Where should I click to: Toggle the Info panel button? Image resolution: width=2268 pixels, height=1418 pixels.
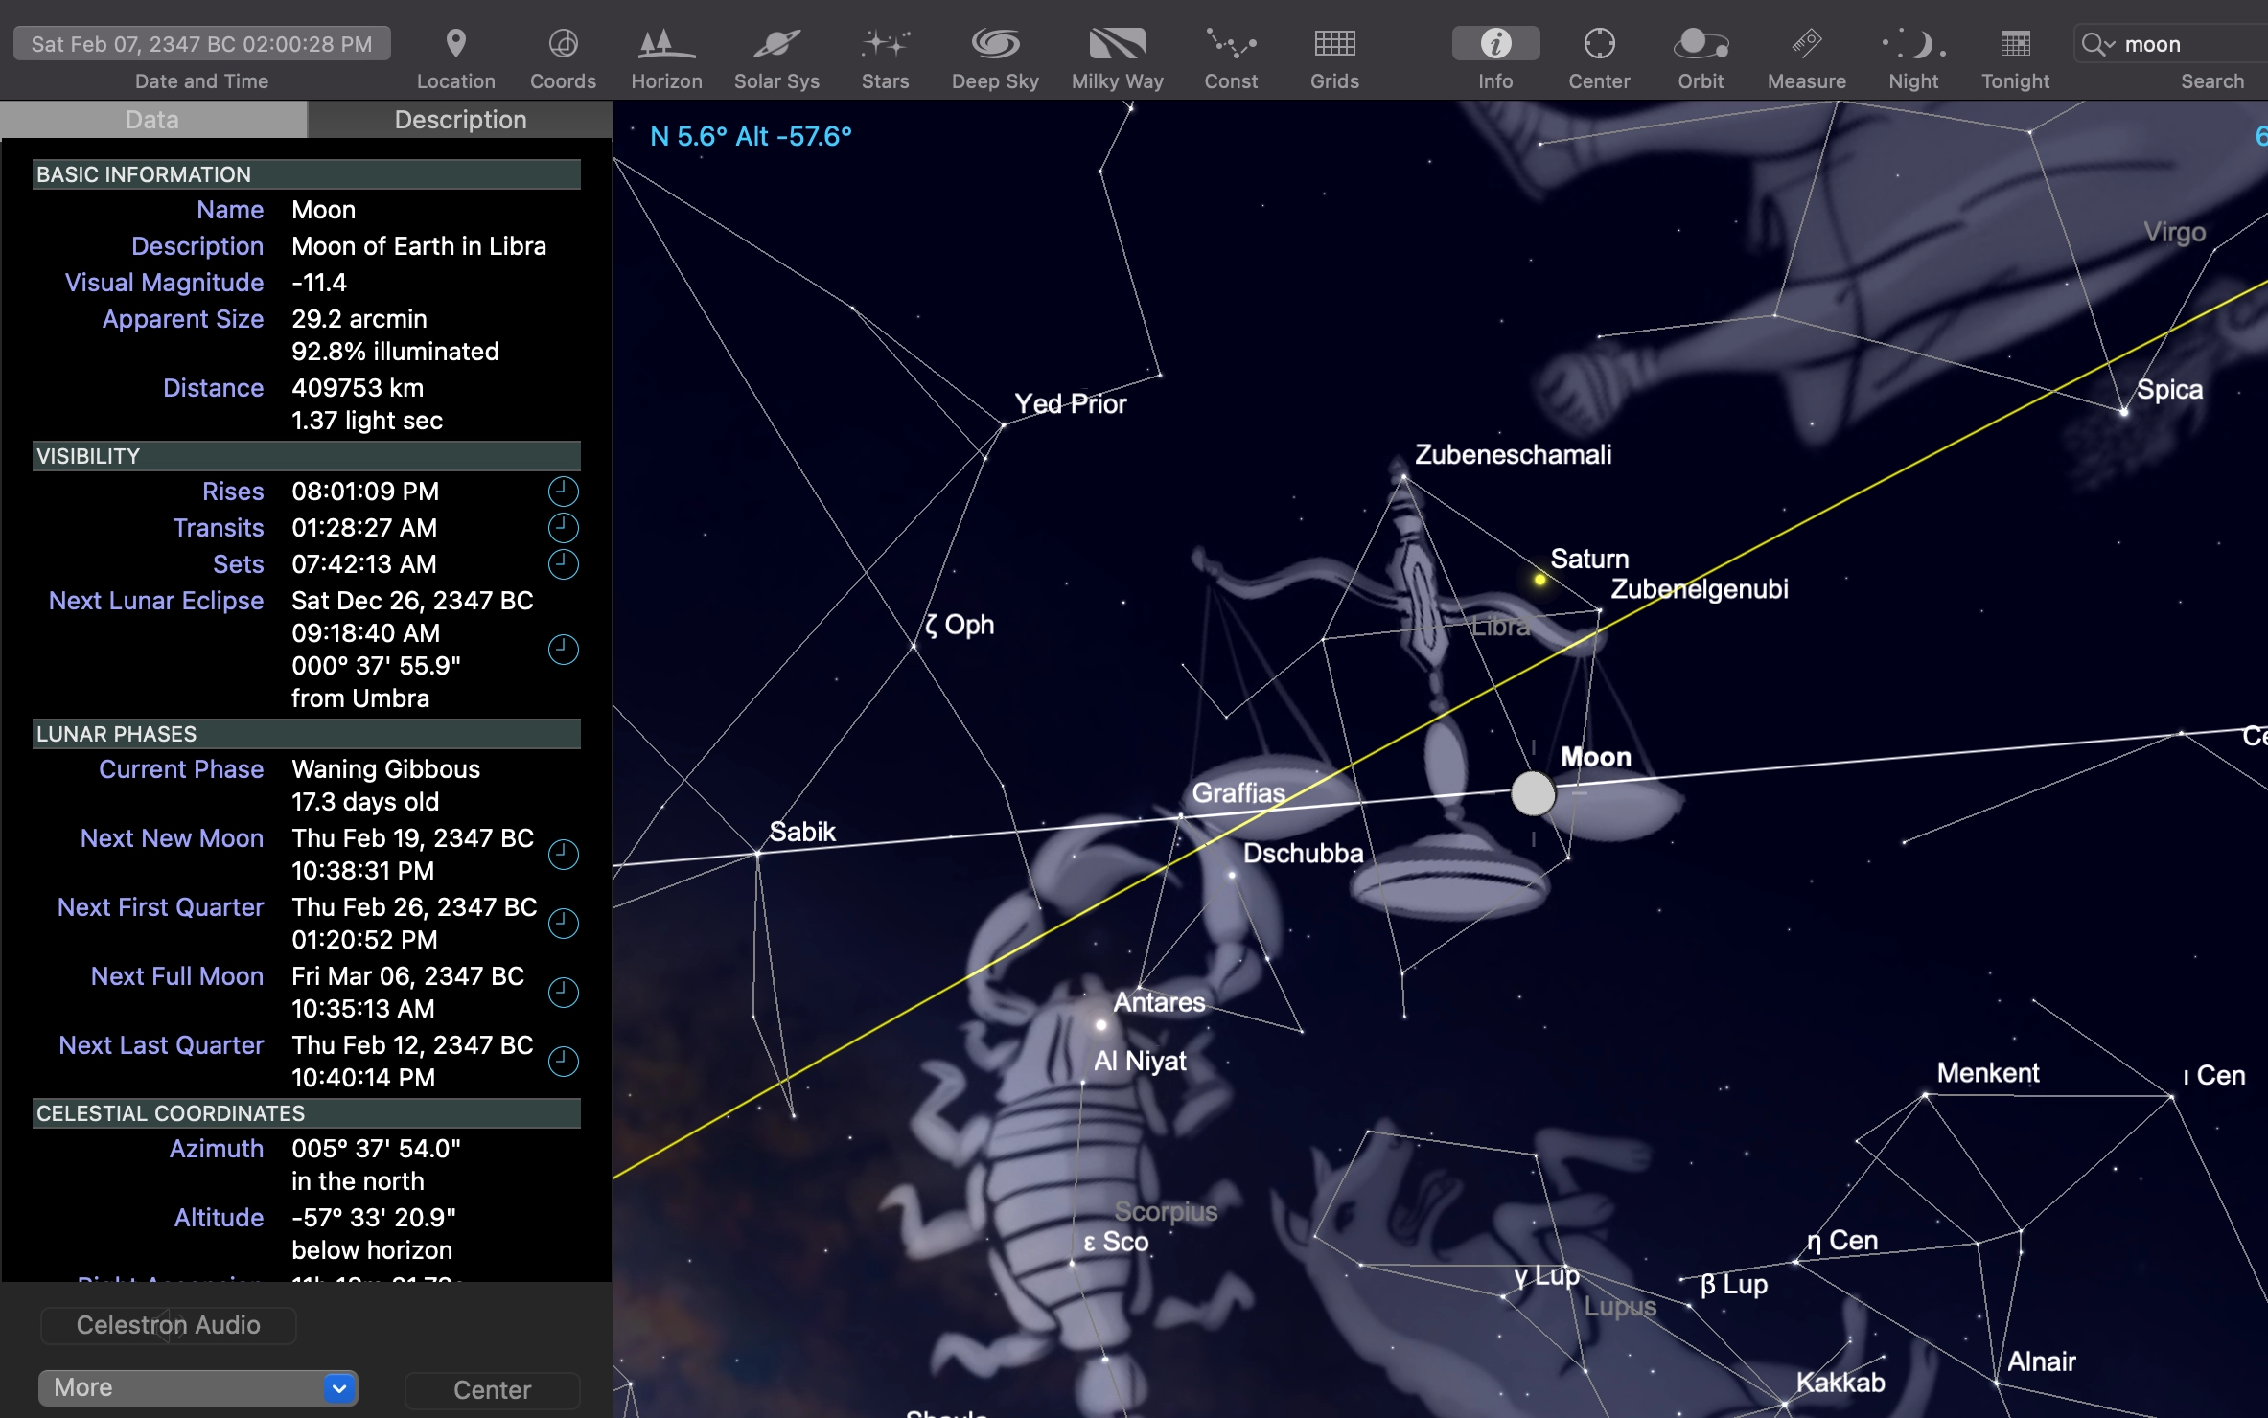click(1495, 44)
